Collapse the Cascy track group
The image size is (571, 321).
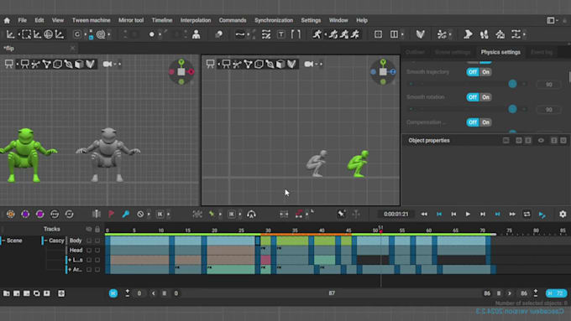(46, 241)
